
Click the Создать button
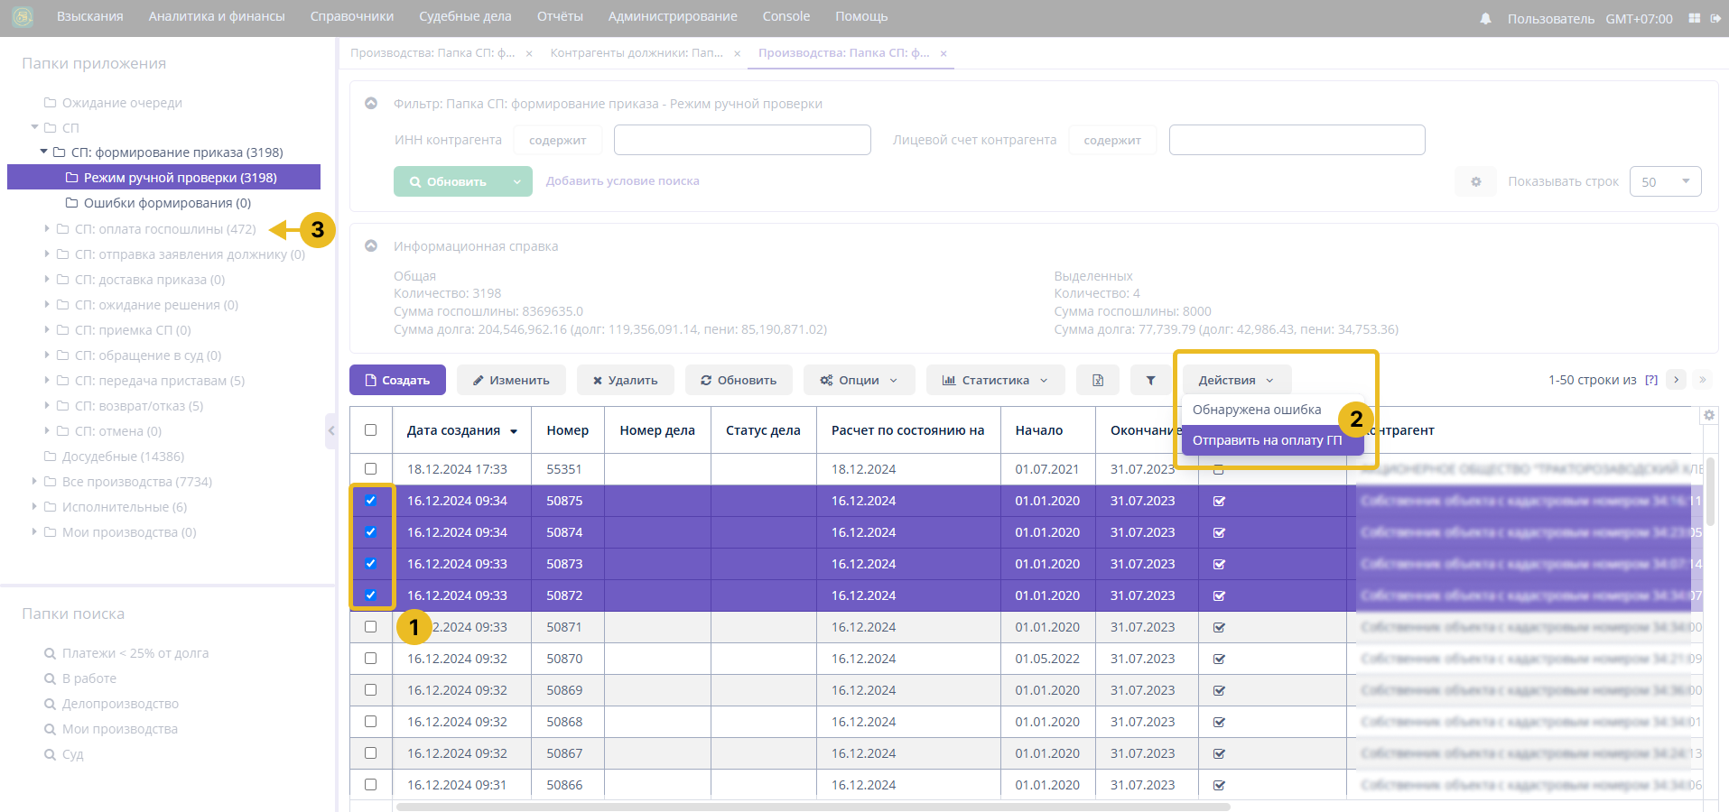(x=397, y=380)
